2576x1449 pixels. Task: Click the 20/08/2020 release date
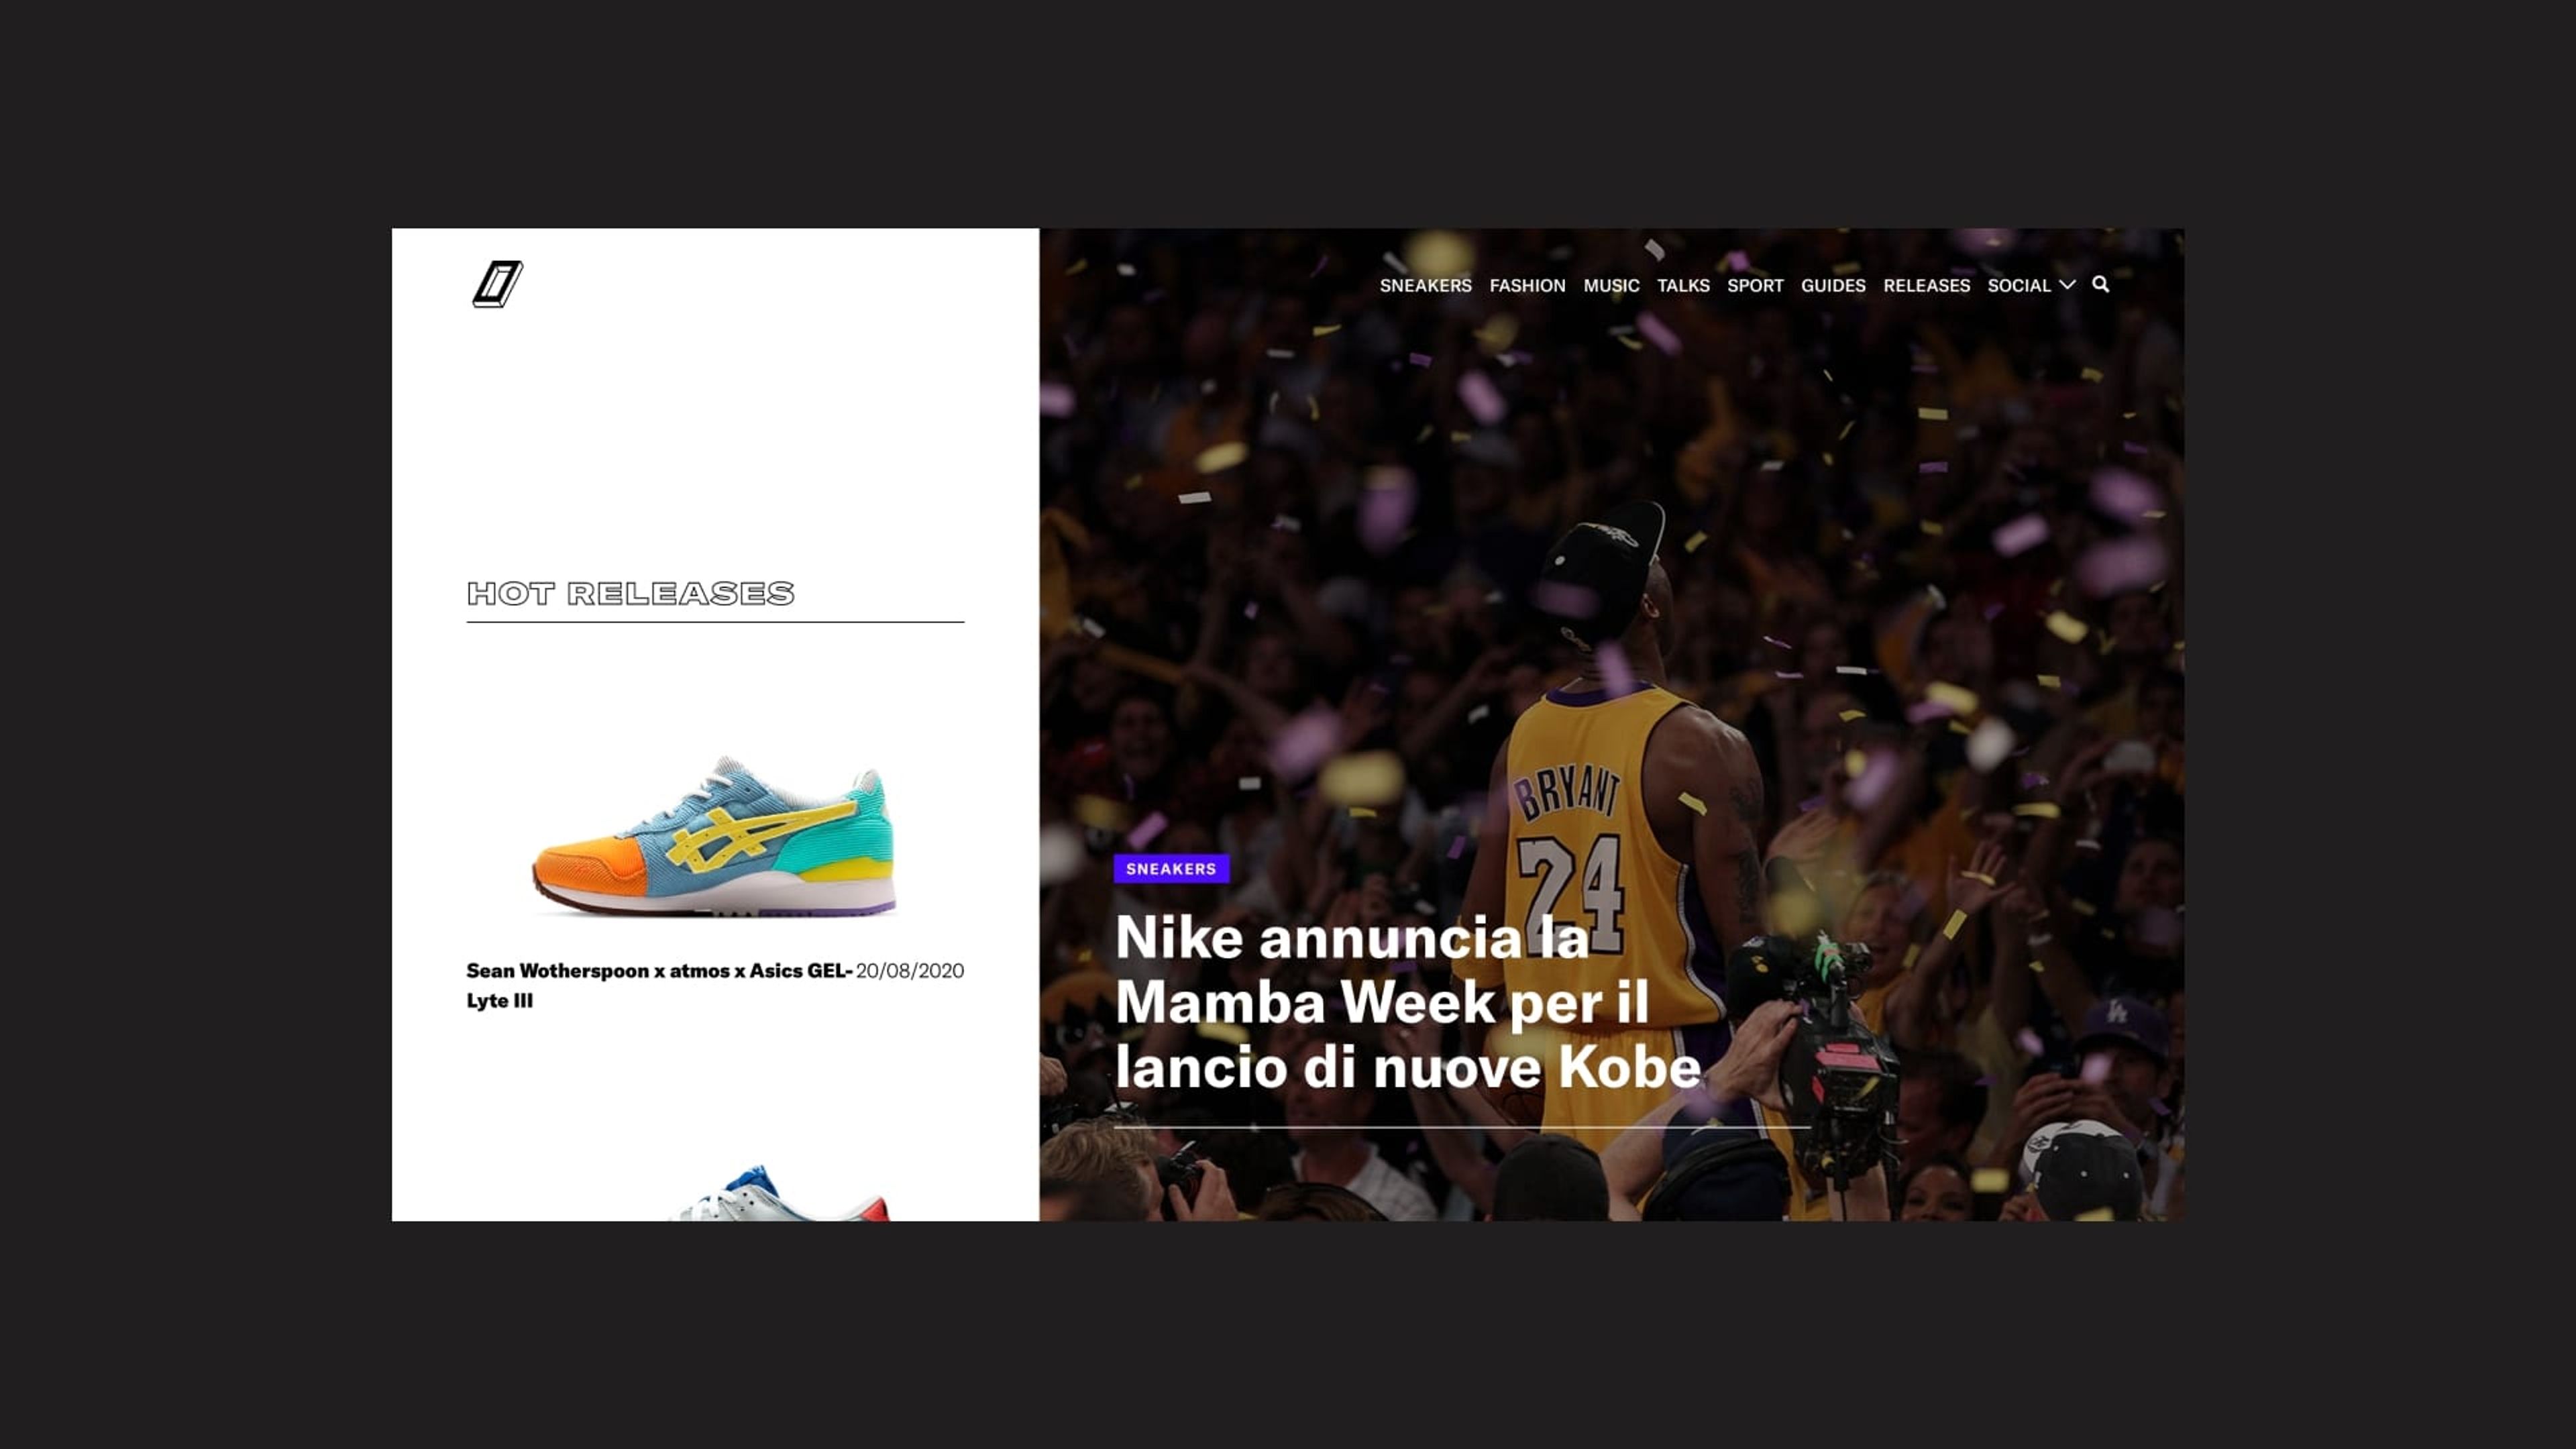[909, 971]
